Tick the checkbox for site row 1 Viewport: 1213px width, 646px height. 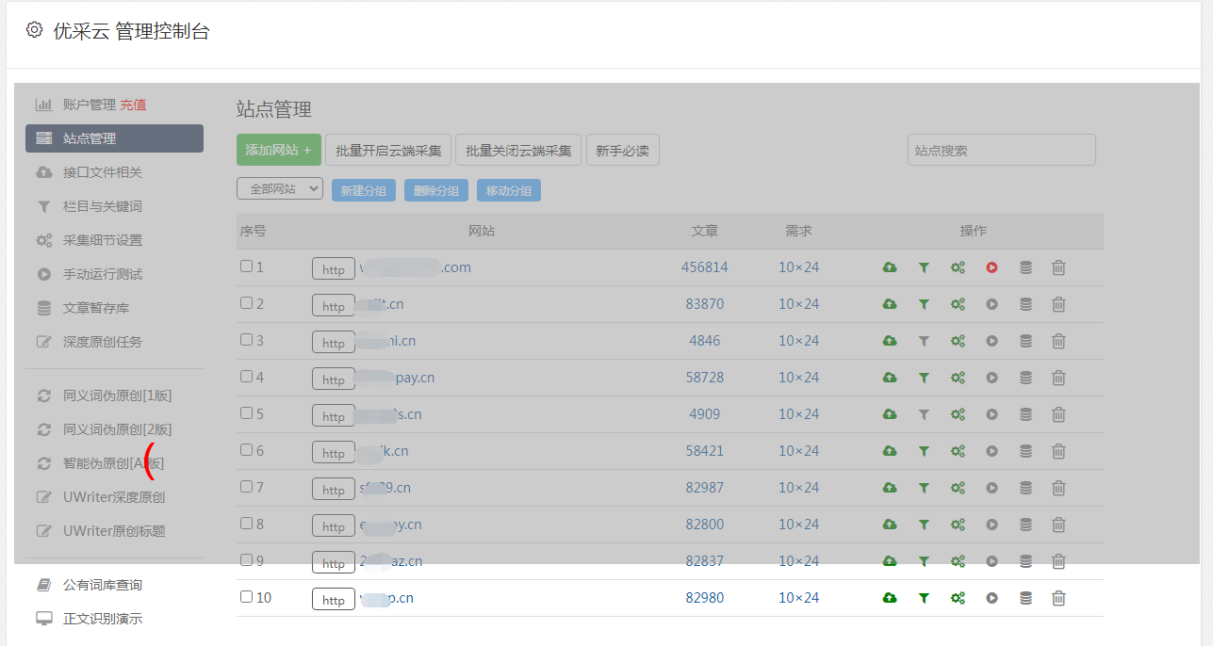(246, 266)
